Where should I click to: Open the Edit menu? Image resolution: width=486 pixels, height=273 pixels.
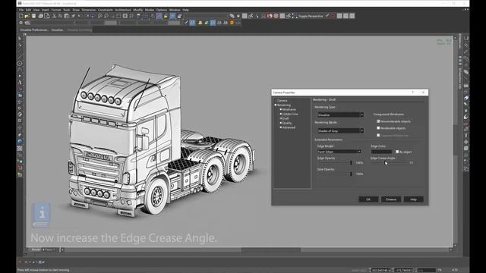click(28, 10)
